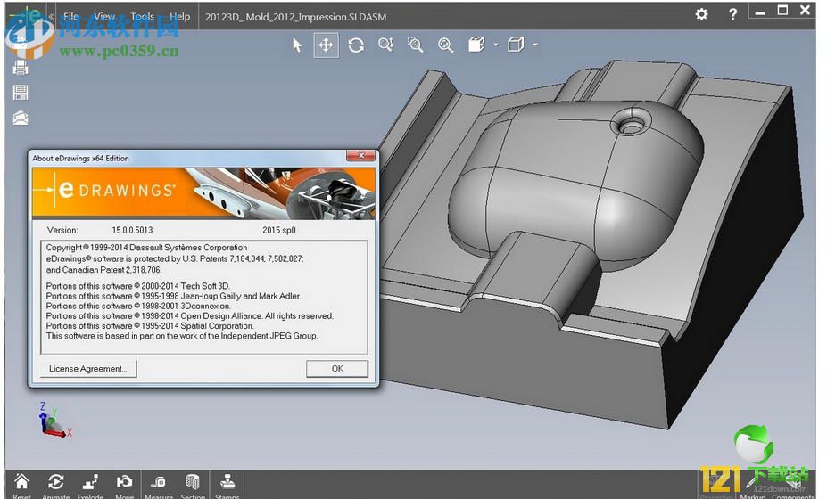Screen dimensions: 827x499
Task: Open the Stamps tool
Action: coord(227,484)
